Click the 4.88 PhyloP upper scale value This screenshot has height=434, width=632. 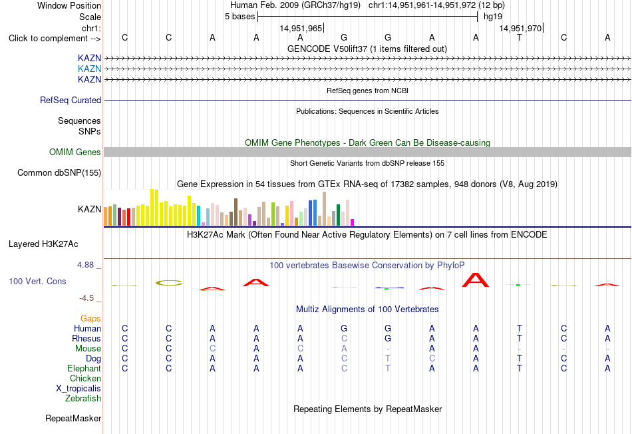coord(85,265)
